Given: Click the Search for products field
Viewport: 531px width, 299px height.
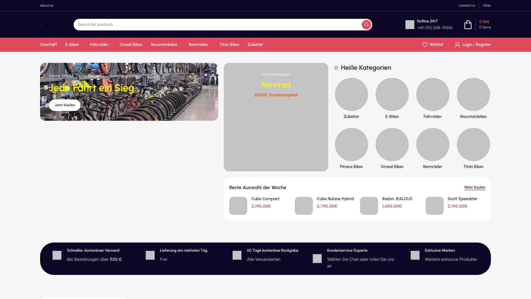Looking at the screenshot, I should (194, 24).
